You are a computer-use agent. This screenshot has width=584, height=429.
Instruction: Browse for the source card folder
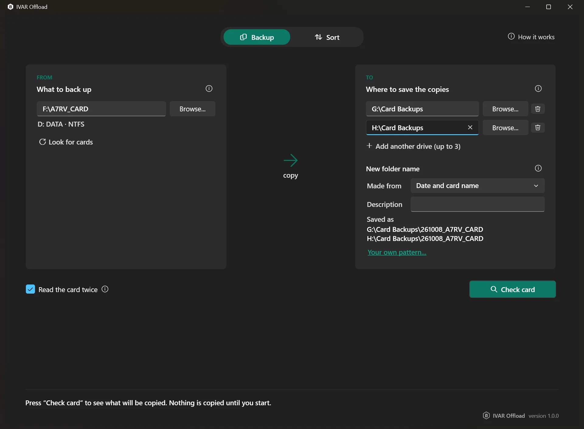coord(193,109)
